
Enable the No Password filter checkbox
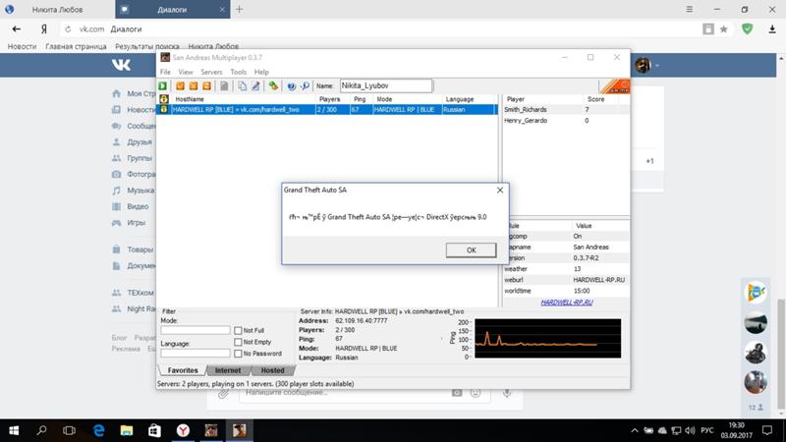[x=238, y=354]
